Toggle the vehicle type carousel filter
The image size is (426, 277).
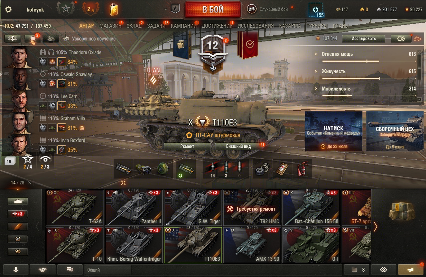point(18,201)
